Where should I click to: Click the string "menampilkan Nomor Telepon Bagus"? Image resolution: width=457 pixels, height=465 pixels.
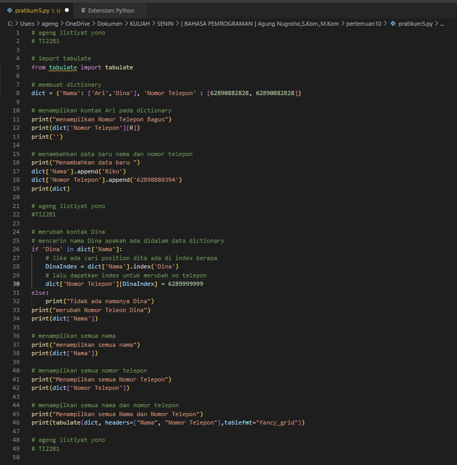click(110, 119)
